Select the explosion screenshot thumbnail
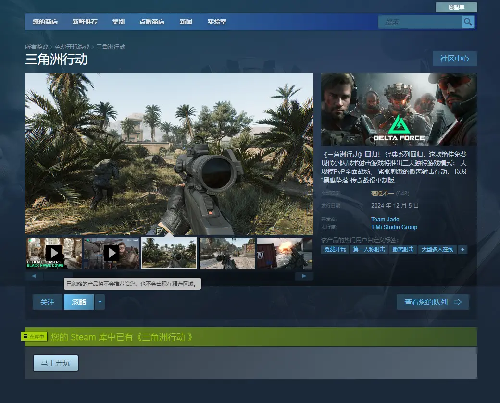500x403 pixels. pyautogui.click(x=285, y=253)
